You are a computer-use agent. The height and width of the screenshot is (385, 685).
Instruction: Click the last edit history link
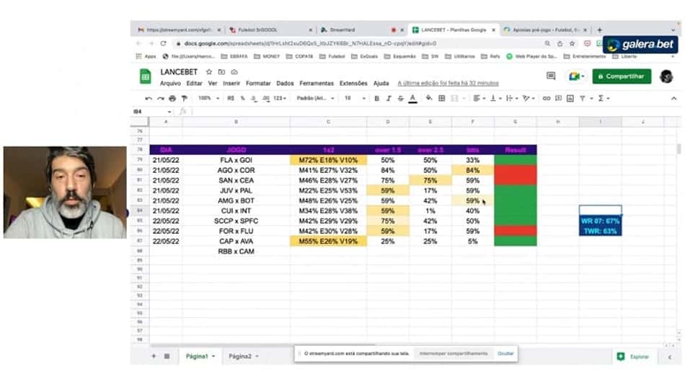click(448, 83)
